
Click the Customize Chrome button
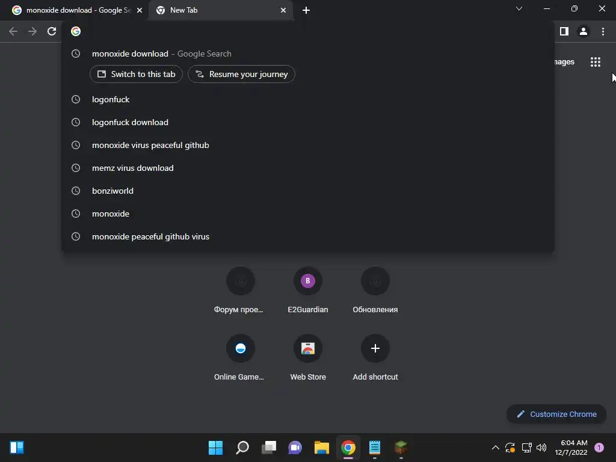coord(556,414)
